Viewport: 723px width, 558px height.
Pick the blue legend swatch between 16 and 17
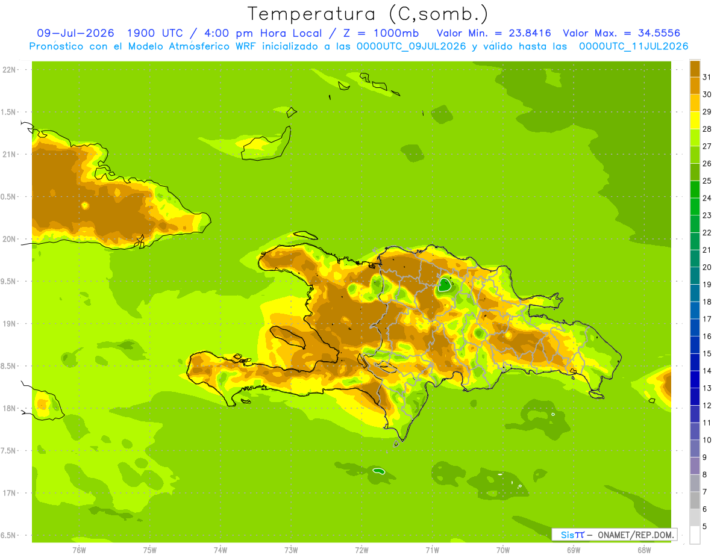tap(695, 327)
